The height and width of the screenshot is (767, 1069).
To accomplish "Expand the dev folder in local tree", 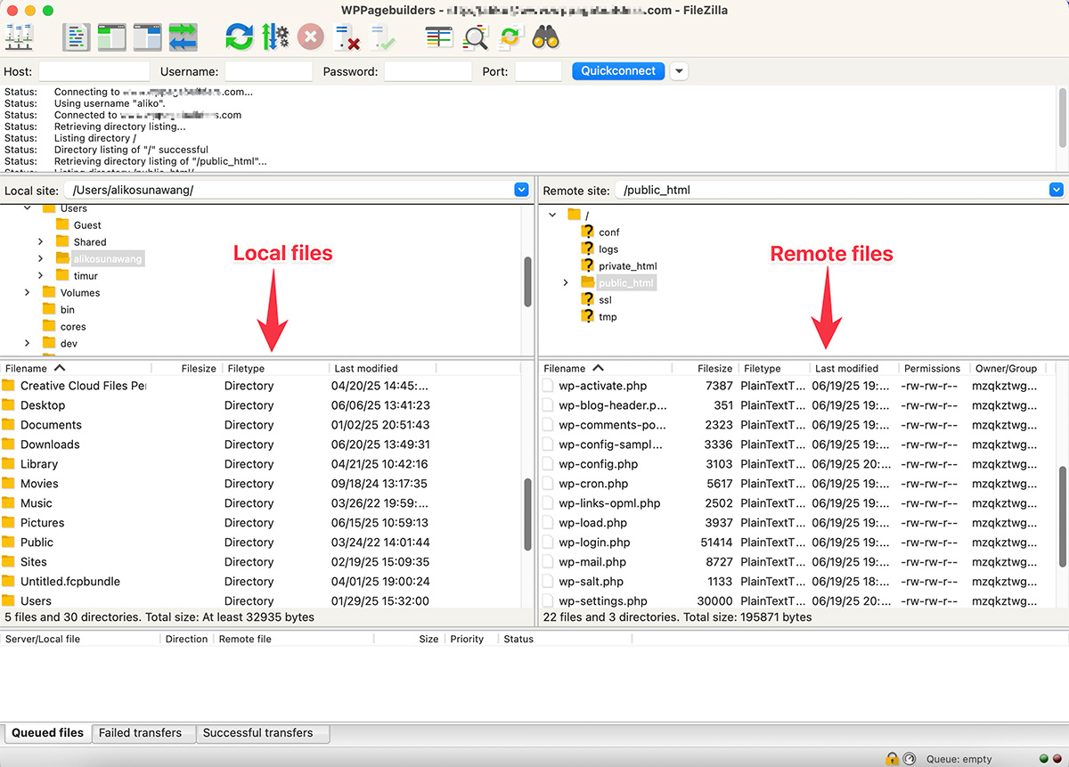I will point(28,343).
